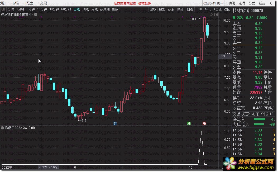Switch to the 30分钟 period
This screenshot has height=172, width=278.
tap(54, 9)
